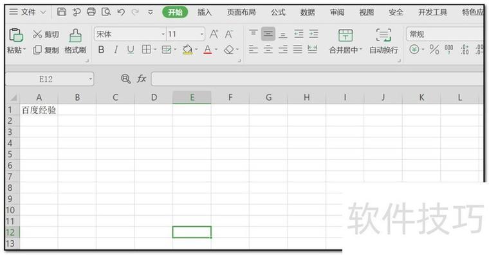Open Print Preview icon
Image resolution: width=489 pixels, height=255 pixels.
(x=106, y=12)
